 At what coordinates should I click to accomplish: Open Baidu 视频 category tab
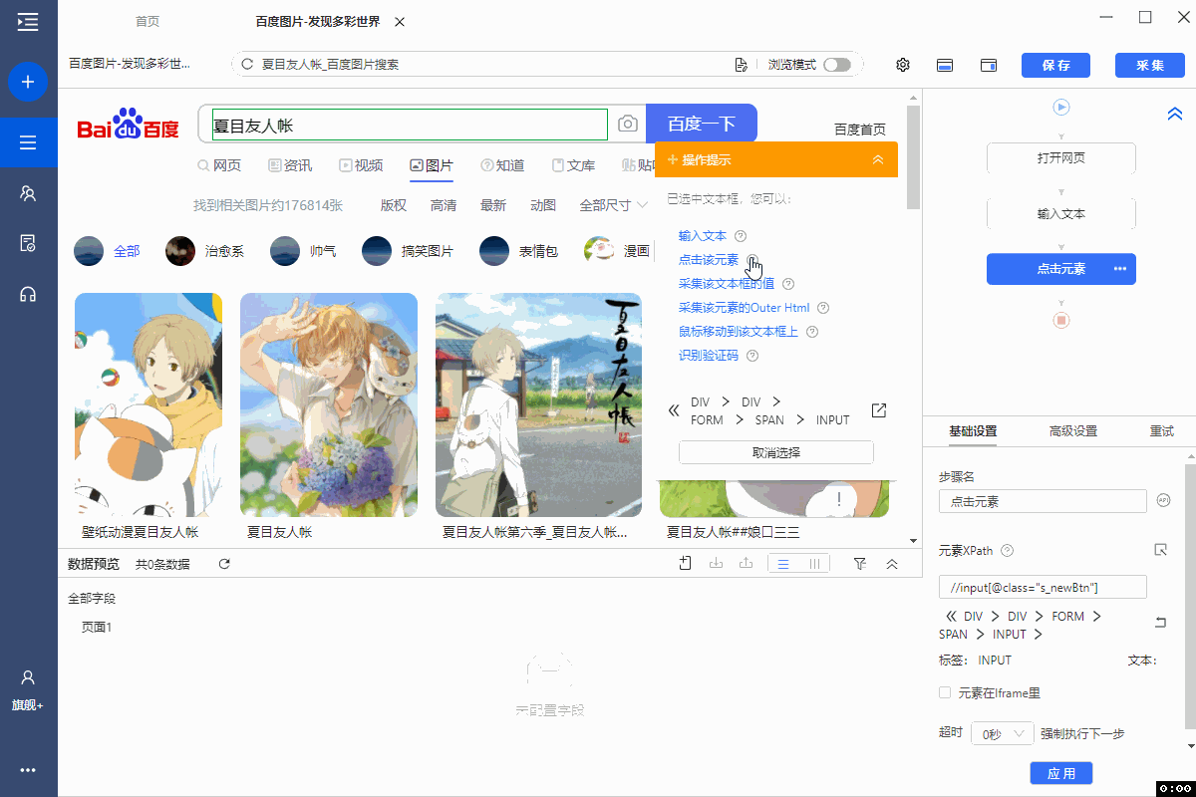(x=361, y=165)
